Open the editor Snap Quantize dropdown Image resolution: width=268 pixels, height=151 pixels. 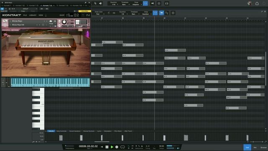click(x=146, y=13)
